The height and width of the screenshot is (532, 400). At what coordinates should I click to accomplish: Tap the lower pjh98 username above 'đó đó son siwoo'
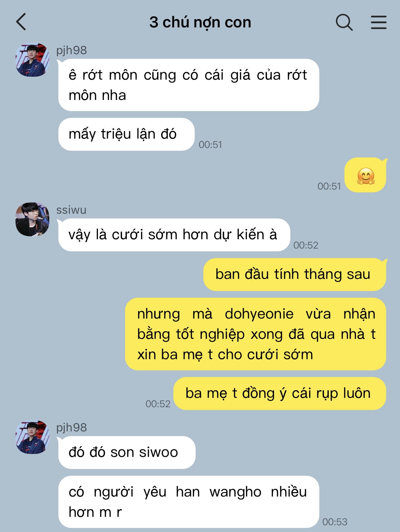pyautogui.click(x=71, y=428)
